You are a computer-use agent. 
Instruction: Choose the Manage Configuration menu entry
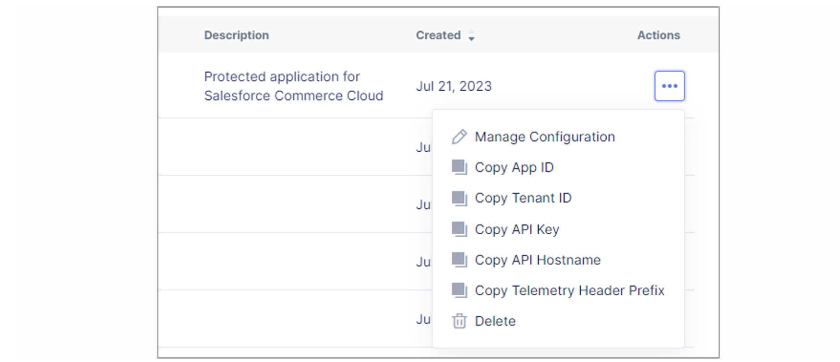point(544,137)
